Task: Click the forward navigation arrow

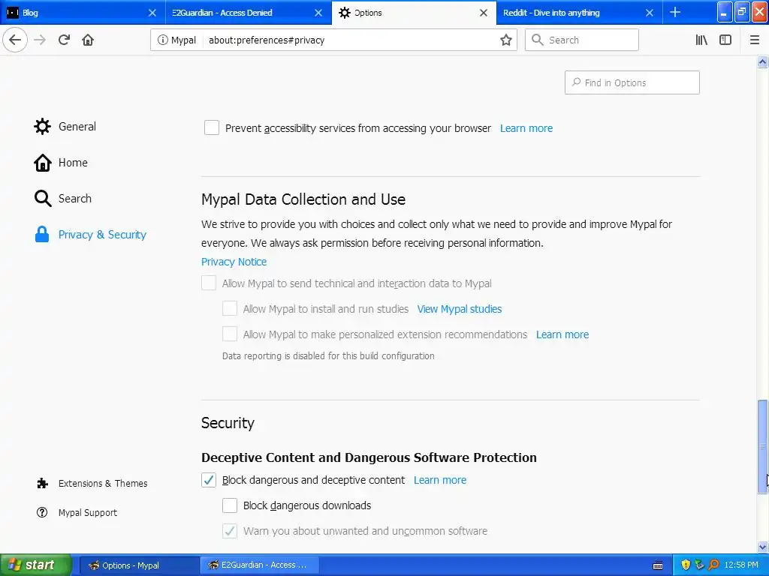Action: click(40, 40)
